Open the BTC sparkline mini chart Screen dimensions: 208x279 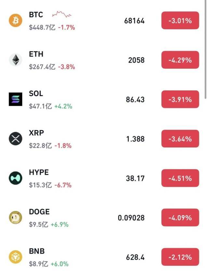tap(62, 14)
